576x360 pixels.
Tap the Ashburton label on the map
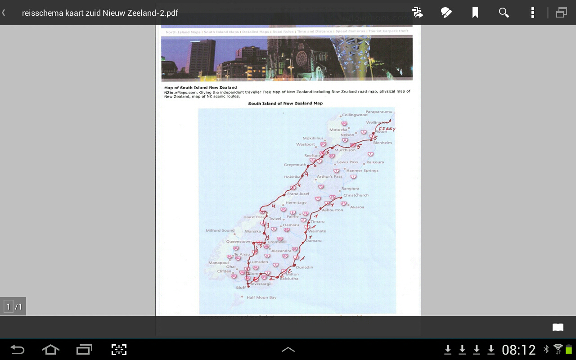pyautogui.click(x=333, y=210)
